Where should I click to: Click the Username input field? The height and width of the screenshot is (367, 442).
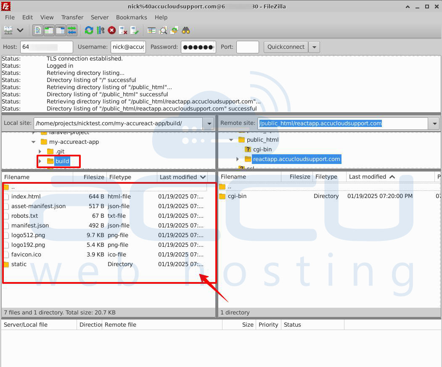[x=128, y=47]
